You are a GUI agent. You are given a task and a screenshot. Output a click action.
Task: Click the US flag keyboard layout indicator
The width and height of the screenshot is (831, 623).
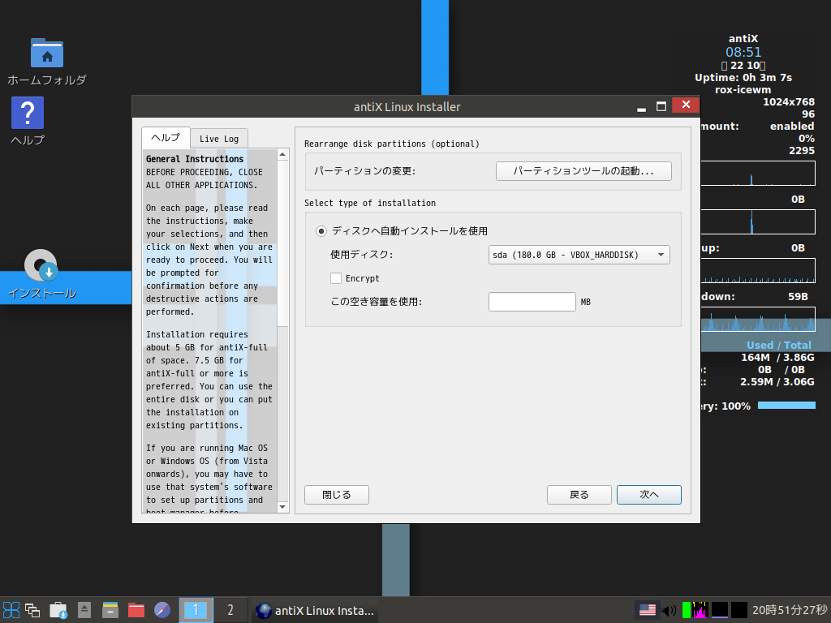click(647, 610)
